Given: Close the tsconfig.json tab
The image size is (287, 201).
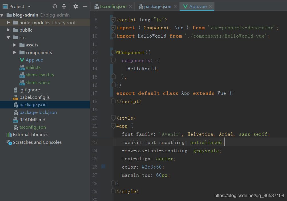Looking at the screenshot, I should coord(130,7).
